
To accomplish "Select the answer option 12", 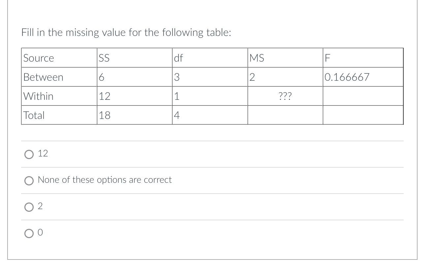I will [x=30, y=153].
